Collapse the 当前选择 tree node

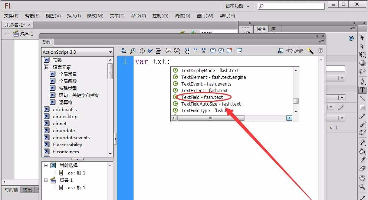46,166
